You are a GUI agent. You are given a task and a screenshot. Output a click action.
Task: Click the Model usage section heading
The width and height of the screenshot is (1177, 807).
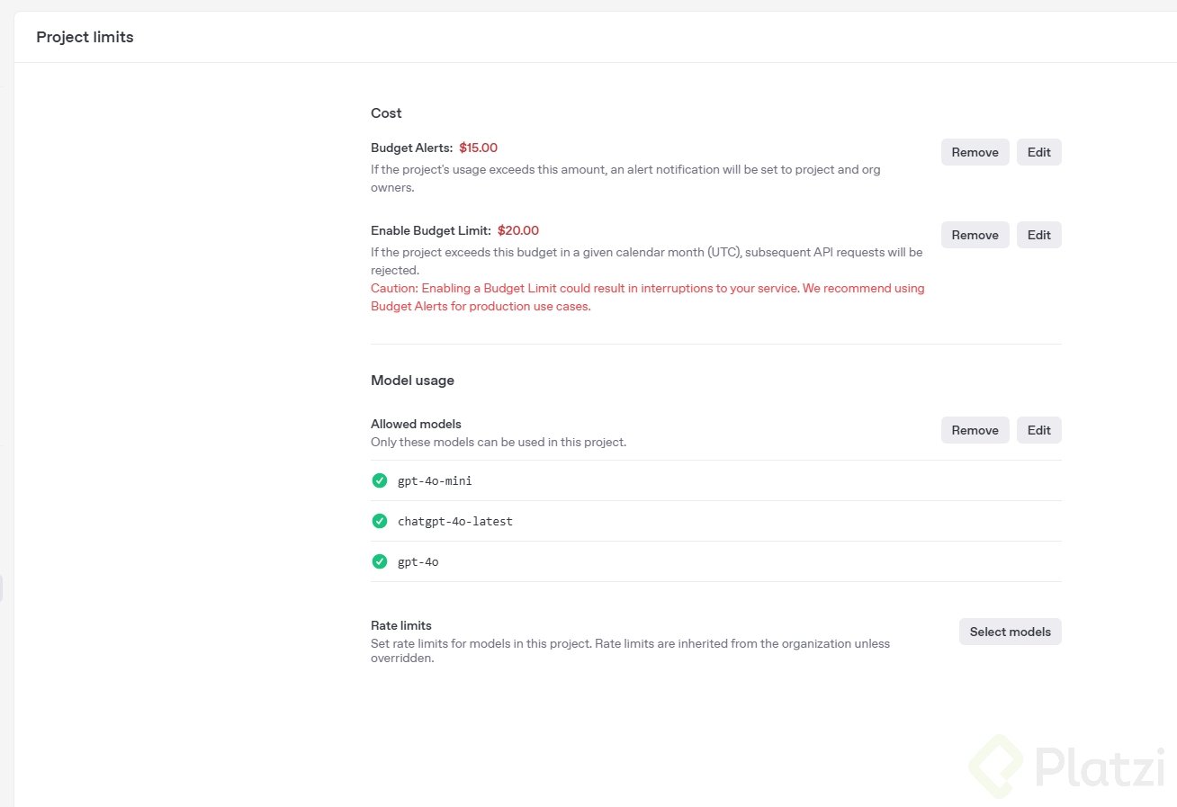(x=412, y=381)
